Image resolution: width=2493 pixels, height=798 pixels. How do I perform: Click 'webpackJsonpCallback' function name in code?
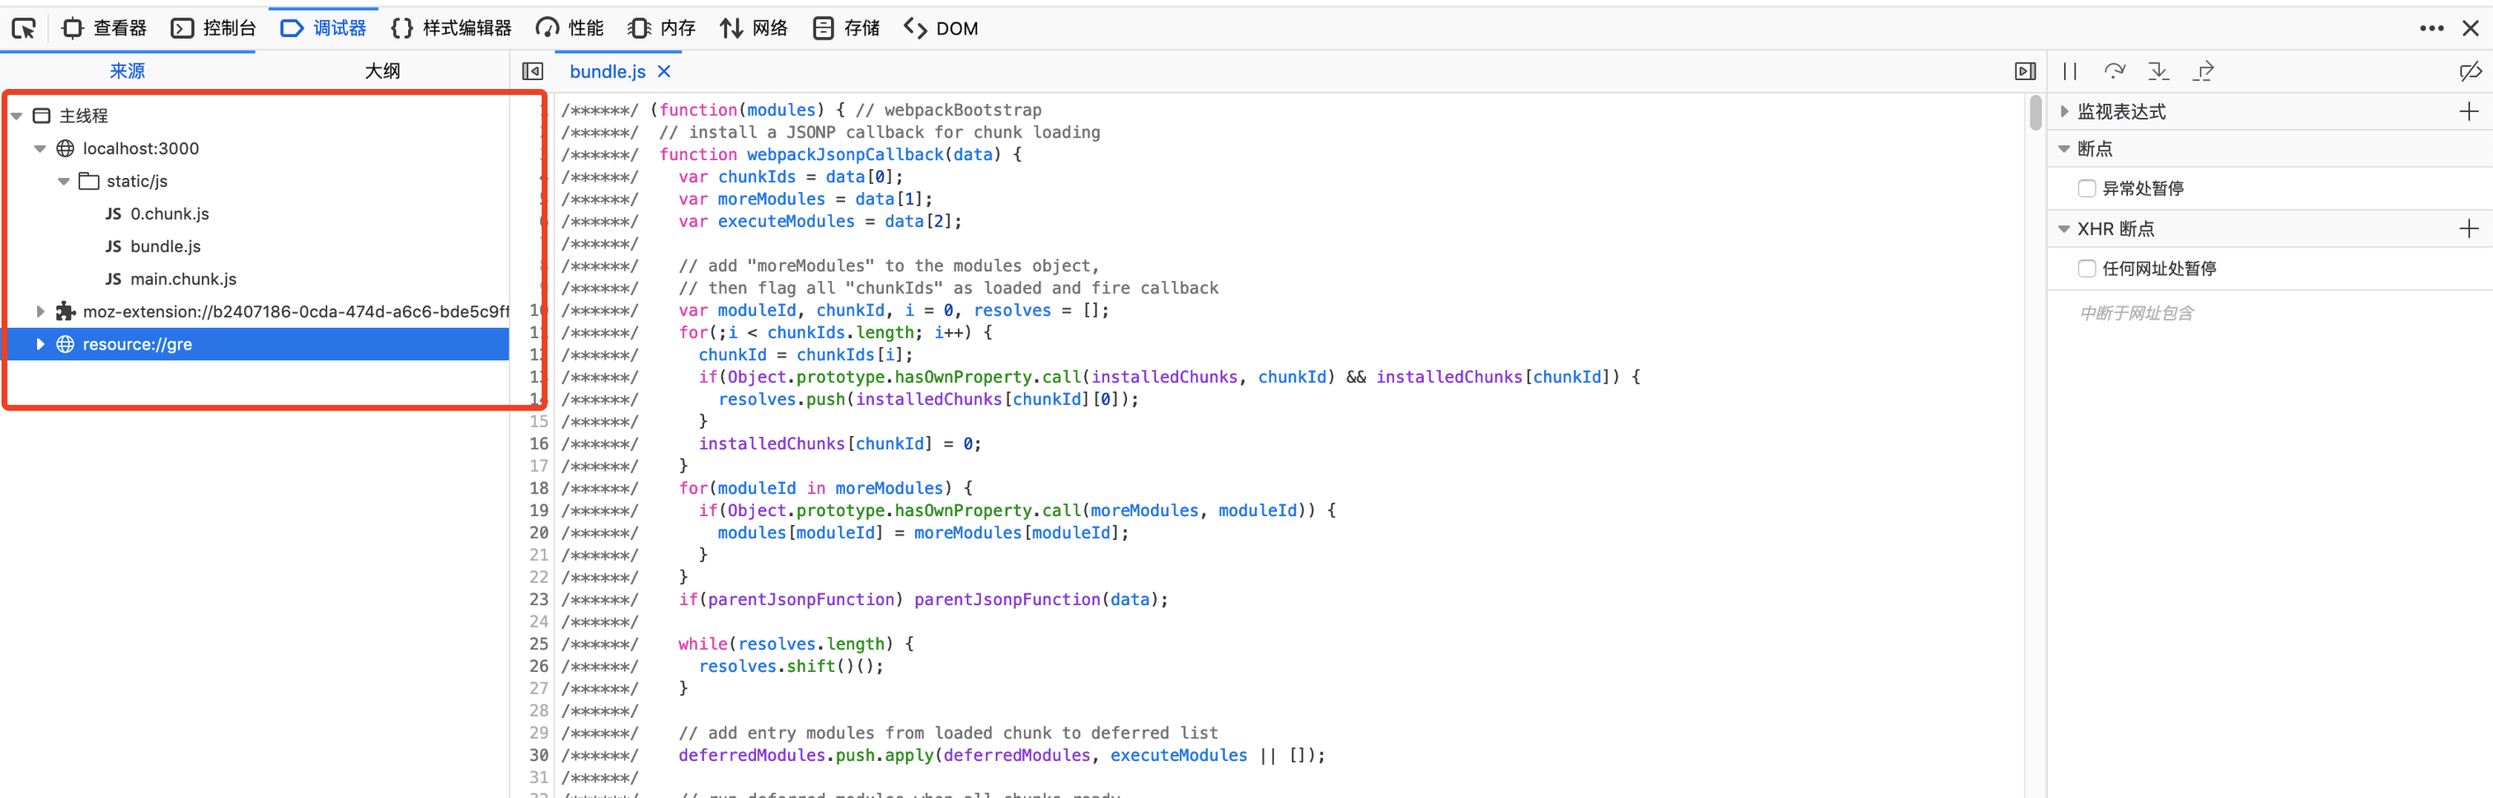845,155
